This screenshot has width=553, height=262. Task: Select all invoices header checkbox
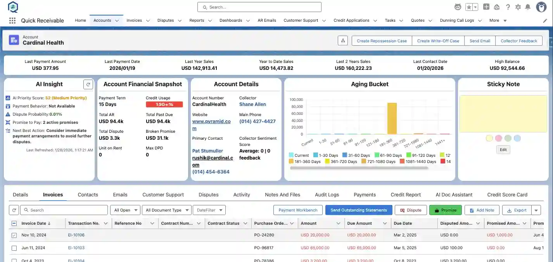click(x=14, y=224)
